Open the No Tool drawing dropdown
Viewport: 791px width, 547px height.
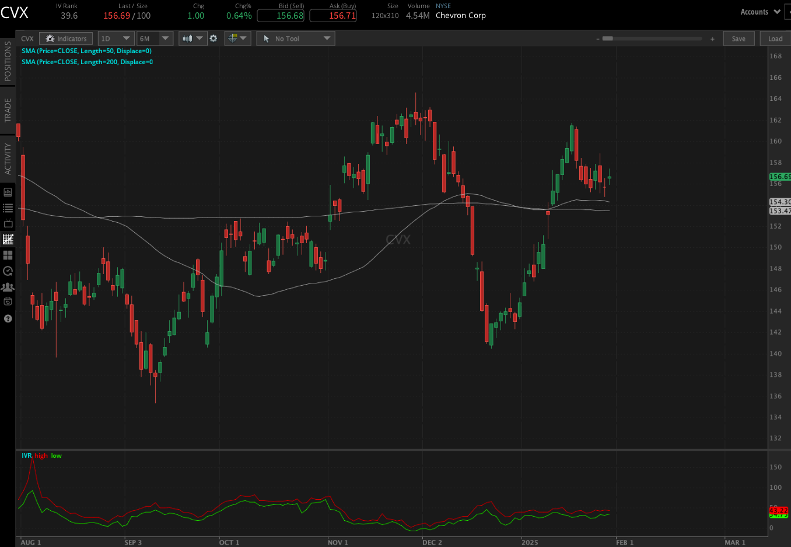point(296,38)
